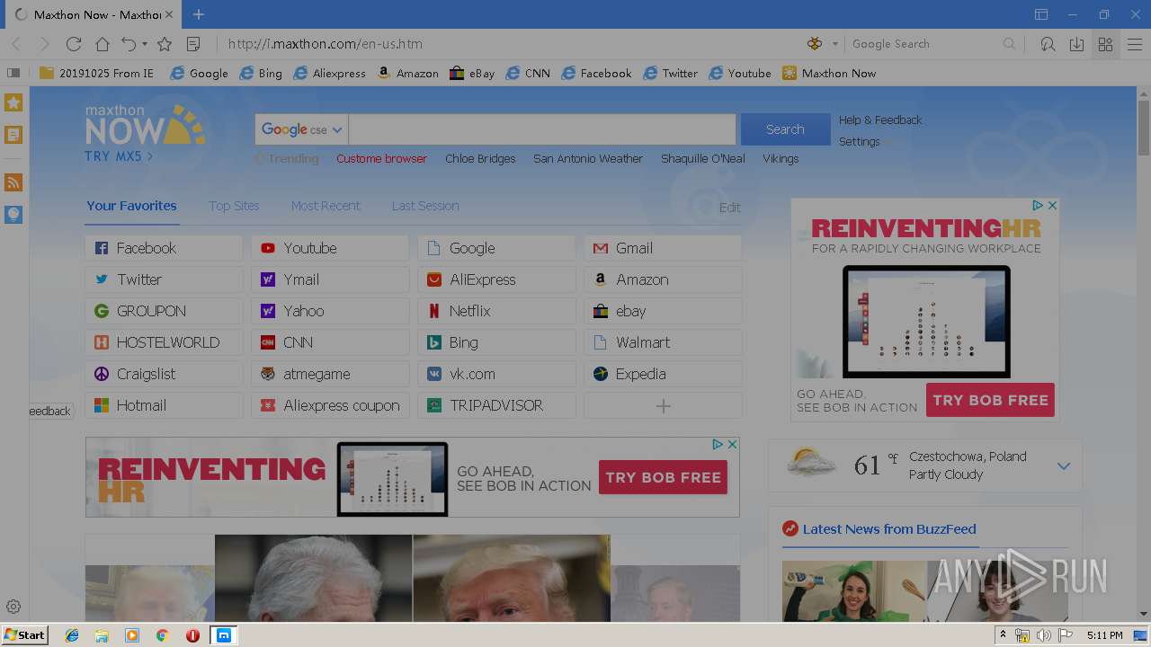Open the Gmail favorite tile
The height and width of the screenshot is (647, 1151).
(663, 248)
